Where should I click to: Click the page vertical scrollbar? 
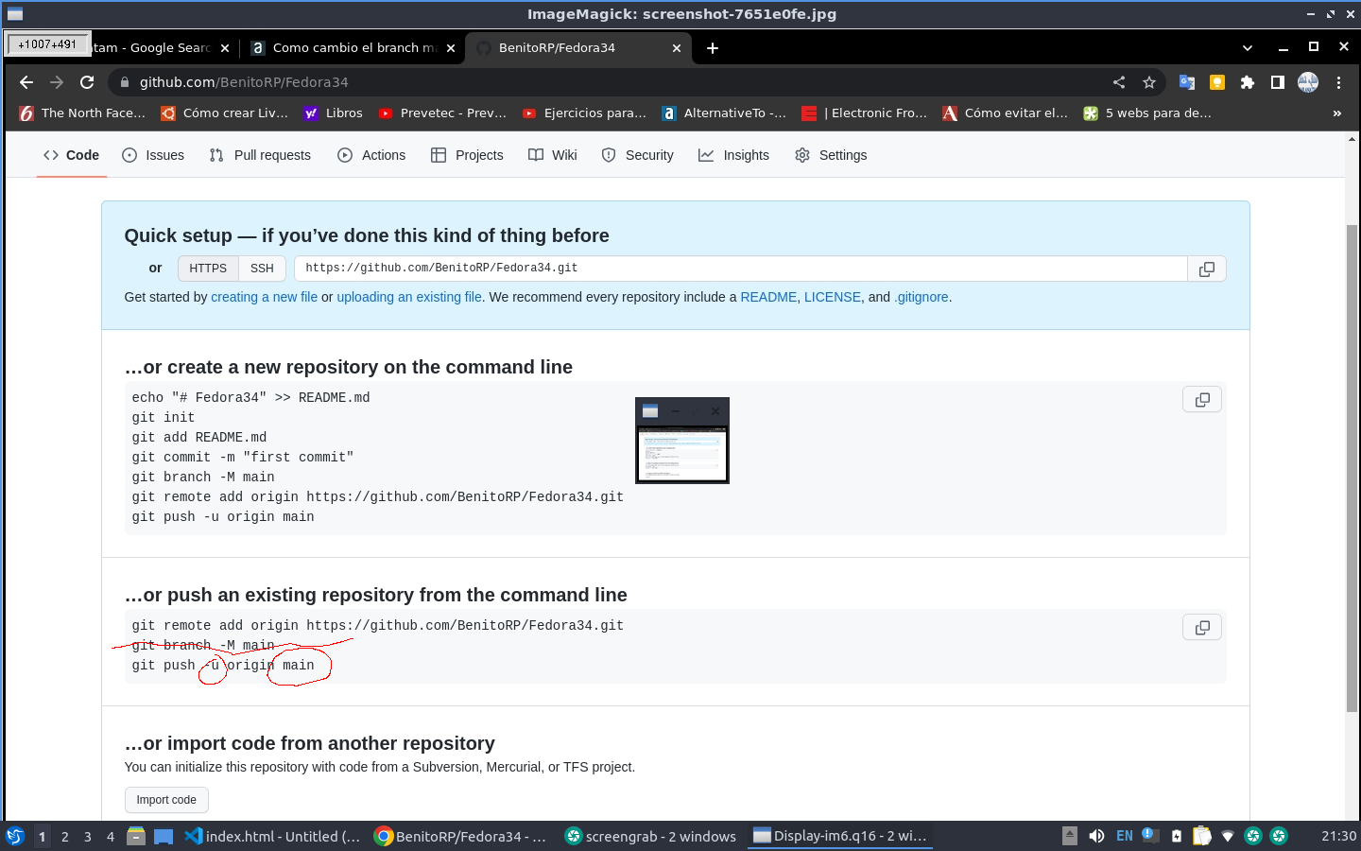1352,468
